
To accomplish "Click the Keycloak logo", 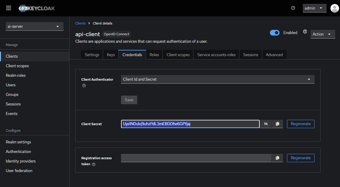I will [37, 8].
